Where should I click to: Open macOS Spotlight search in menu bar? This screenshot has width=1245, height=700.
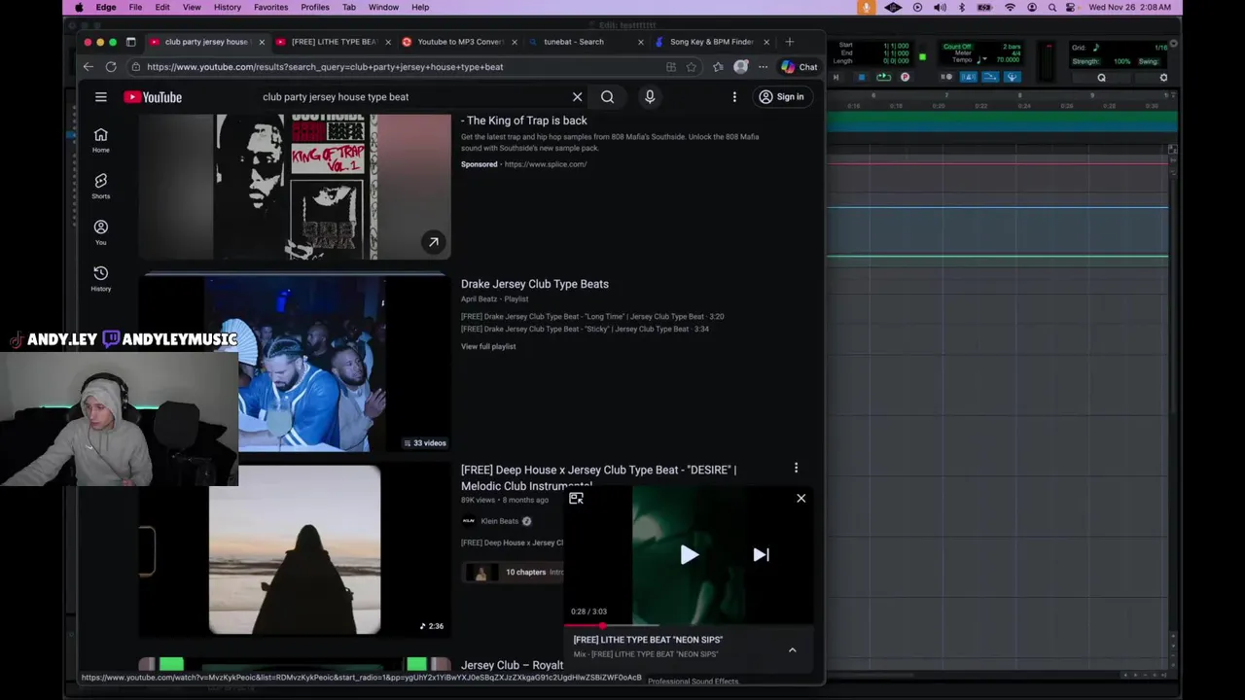click(x=1051, y=7)
